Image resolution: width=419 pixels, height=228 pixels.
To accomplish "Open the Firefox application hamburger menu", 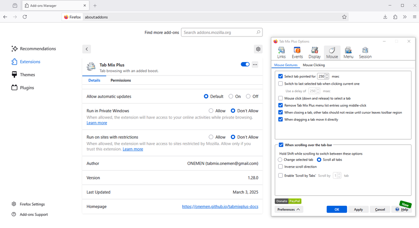I will pos(414,17).
